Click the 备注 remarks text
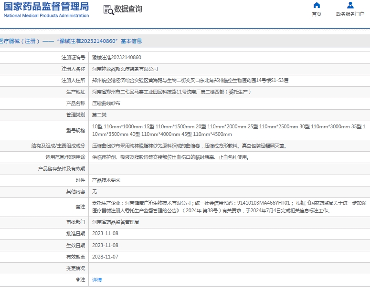 tap(229, 207)
